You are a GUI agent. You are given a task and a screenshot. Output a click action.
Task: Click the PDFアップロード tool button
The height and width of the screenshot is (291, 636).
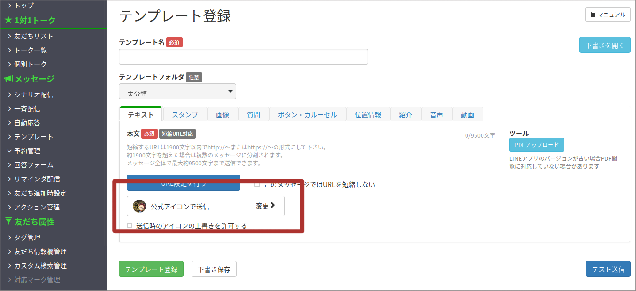click(536, 145)
